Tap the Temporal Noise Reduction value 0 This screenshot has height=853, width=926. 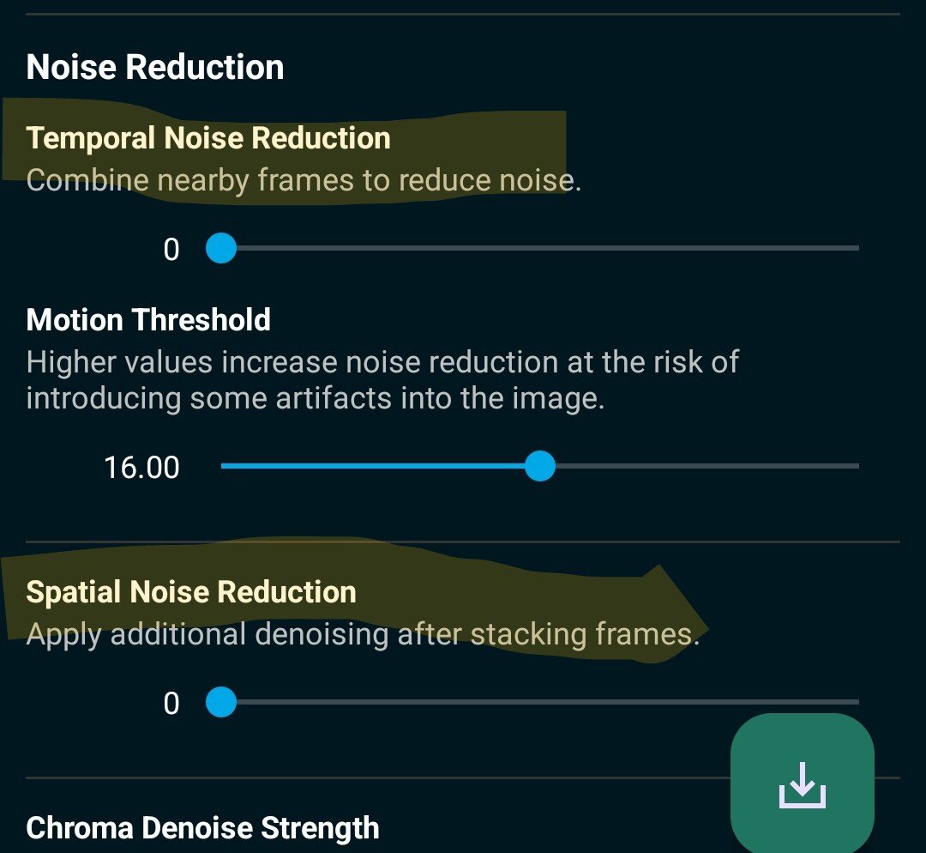pos(171,250)
